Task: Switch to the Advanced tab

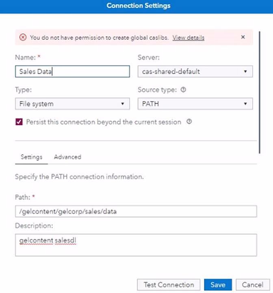Action: tap(67, 157)
